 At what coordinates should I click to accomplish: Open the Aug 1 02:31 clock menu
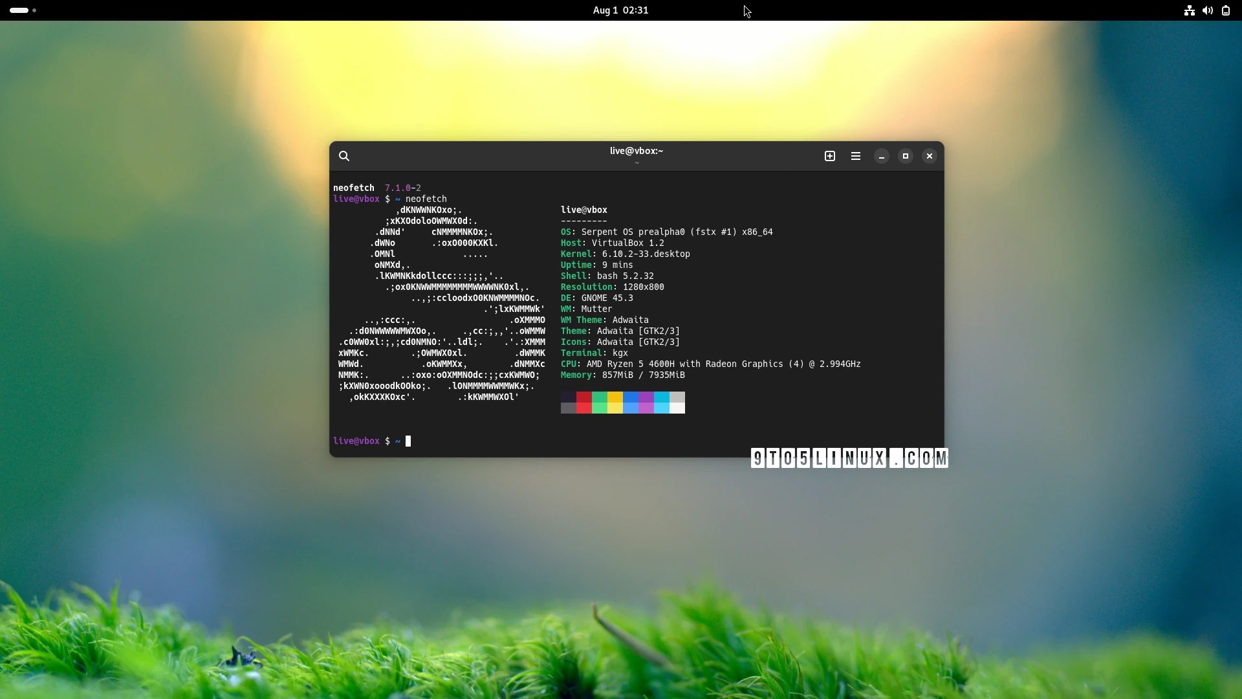(x=620, y=10)
